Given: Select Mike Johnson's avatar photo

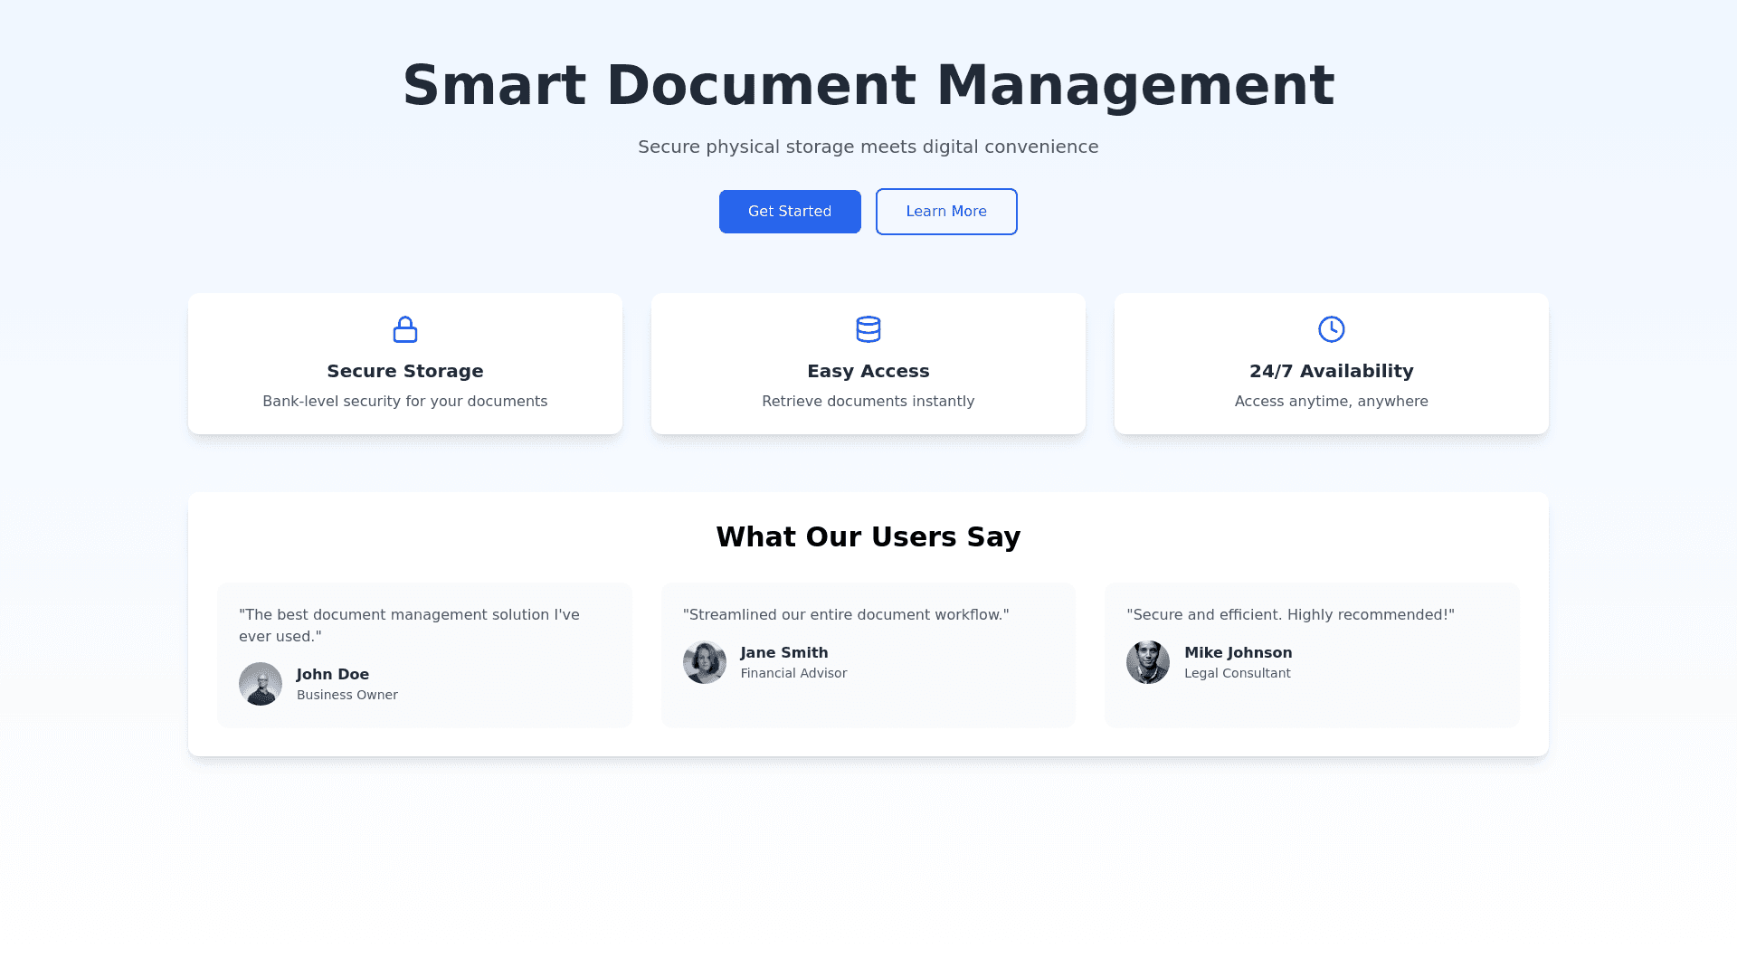Looking at the screenshot, I should pos(1147,662).
